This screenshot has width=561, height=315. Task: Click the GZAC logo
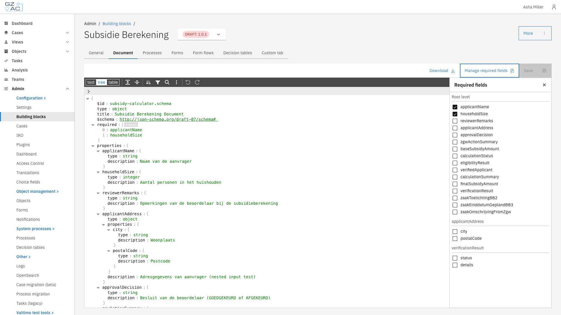14,7
